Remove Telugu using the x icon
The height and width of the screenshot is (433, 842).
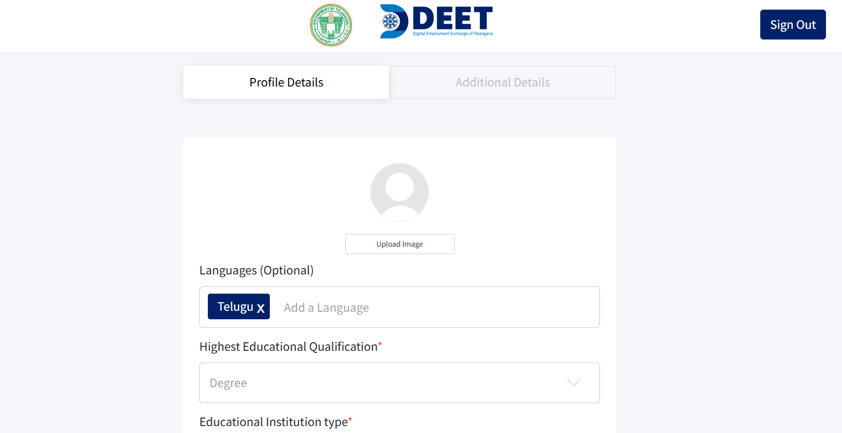coord(260,308)
